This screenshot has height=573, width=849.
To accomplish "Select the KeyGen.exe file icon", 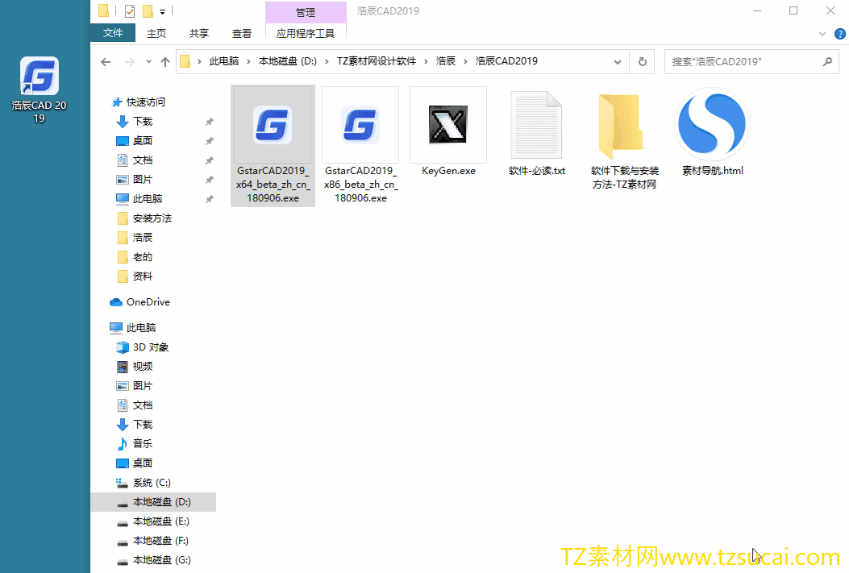I will [447, 124].
